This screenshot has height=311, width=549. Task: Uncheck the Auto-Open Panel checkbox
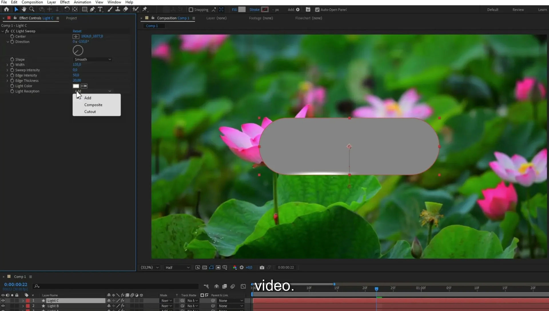tap(317, 10)
